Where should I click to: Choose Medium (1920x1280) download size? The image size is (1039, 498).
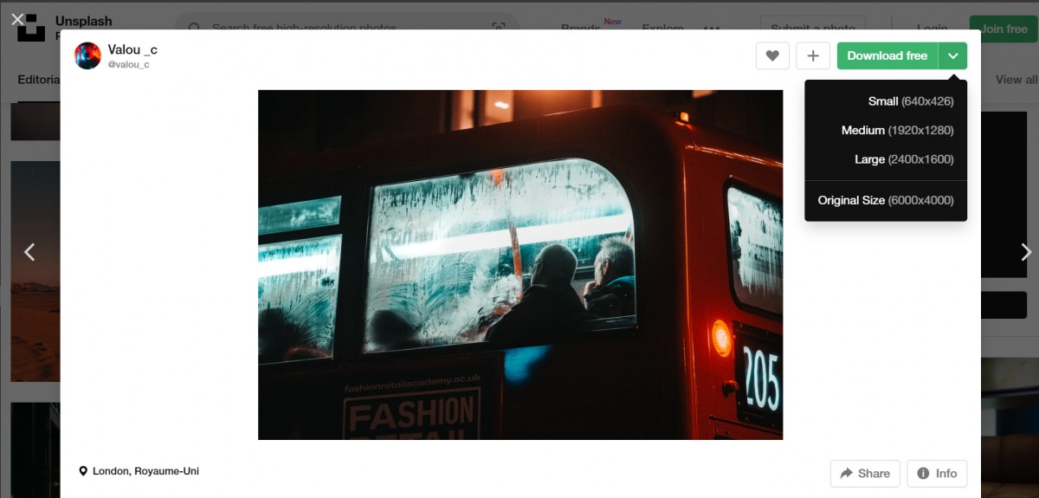tap(897, 130)
